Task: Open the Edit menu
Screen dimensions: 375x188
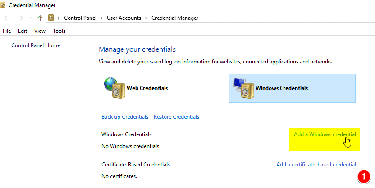Action: 23,31
